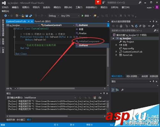Click sync with active document icon

[132, 26]
